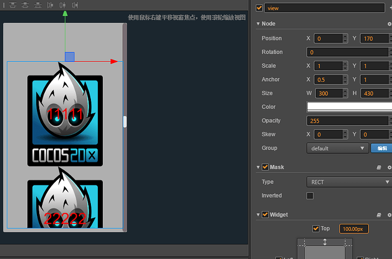392x259 pixels.
Task: Select the align bottom edges icon
Action: [37, 5]
